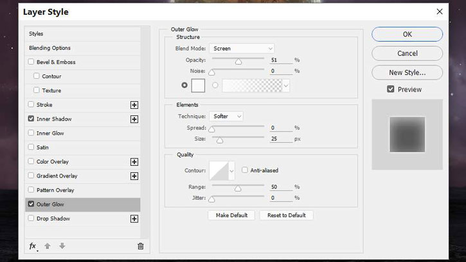Uncheck the Outer Glow checkbox
This screenshot has height=262, width=466.
(x=31, y=204)
